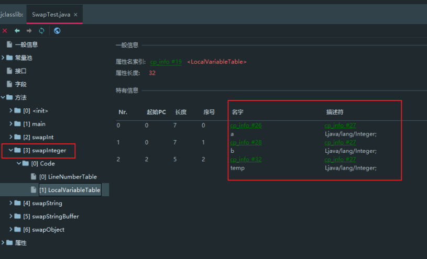
Task: Click cp_info #27 descriptor link in row 0
Action: [340, 126]
